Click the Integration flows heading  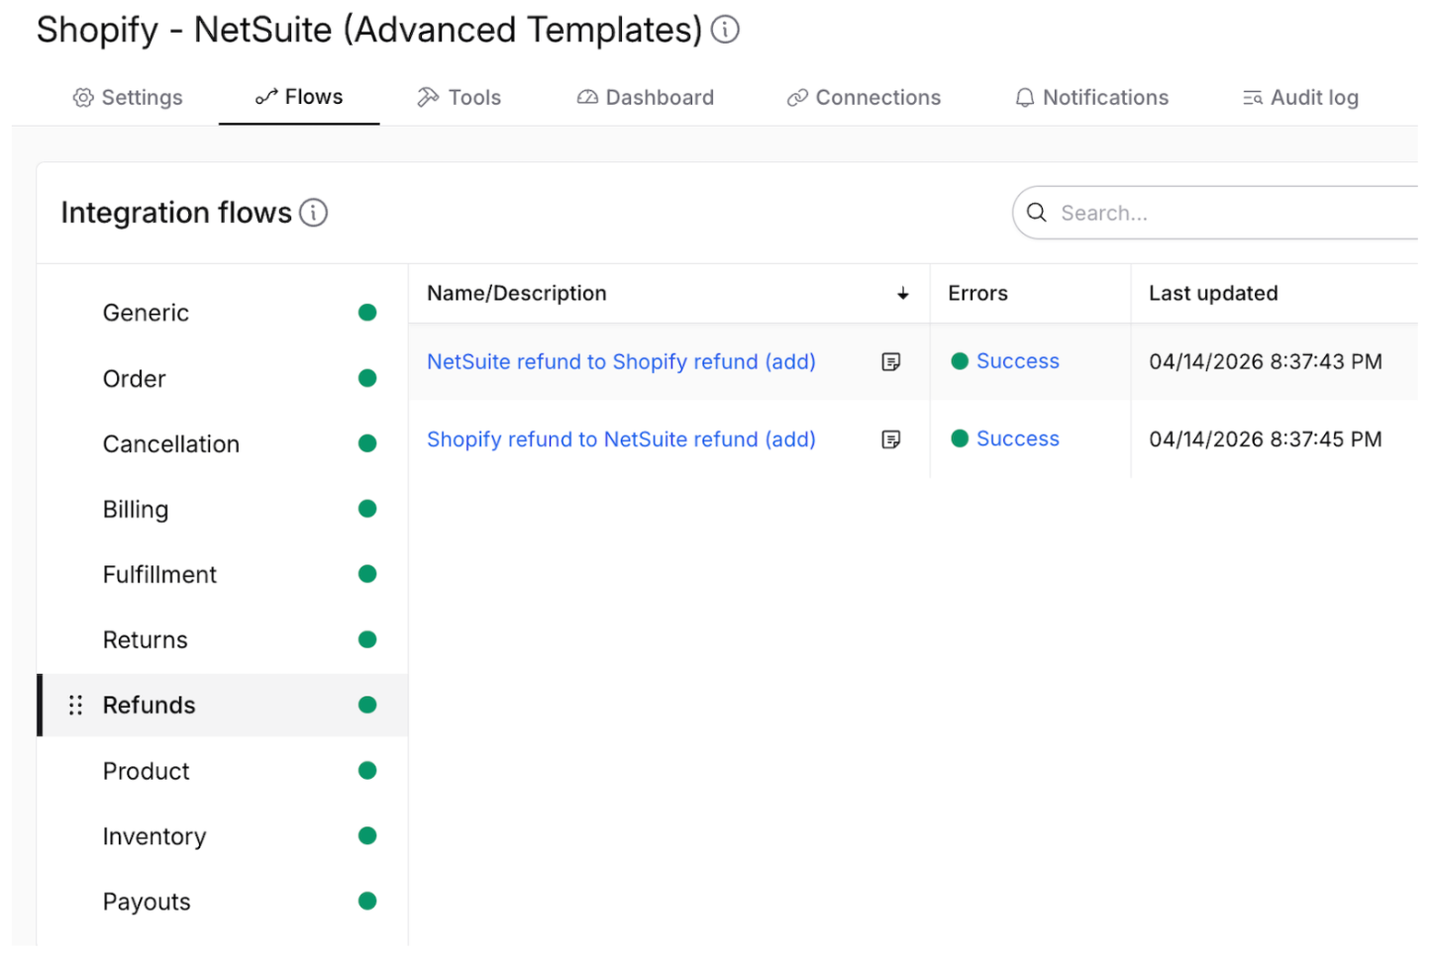176,213
